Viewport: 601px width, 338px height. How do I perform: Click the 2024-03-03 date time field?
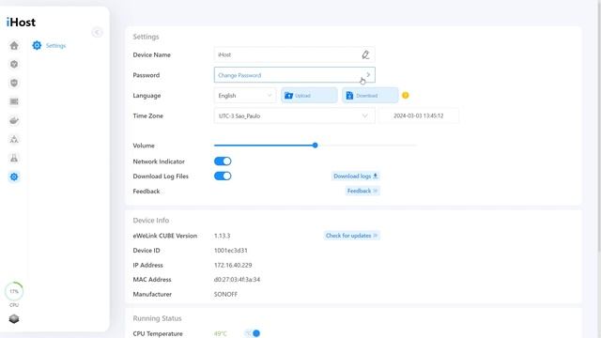click(419, 115)
